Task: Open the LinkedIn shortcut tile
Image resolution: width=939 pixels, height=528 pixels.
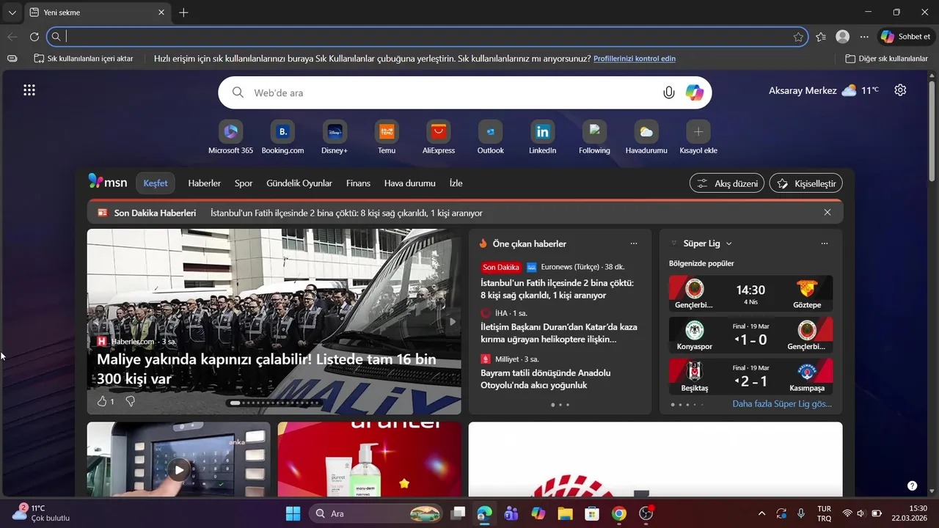Action: pyautogui.click(x=543, y=137)
